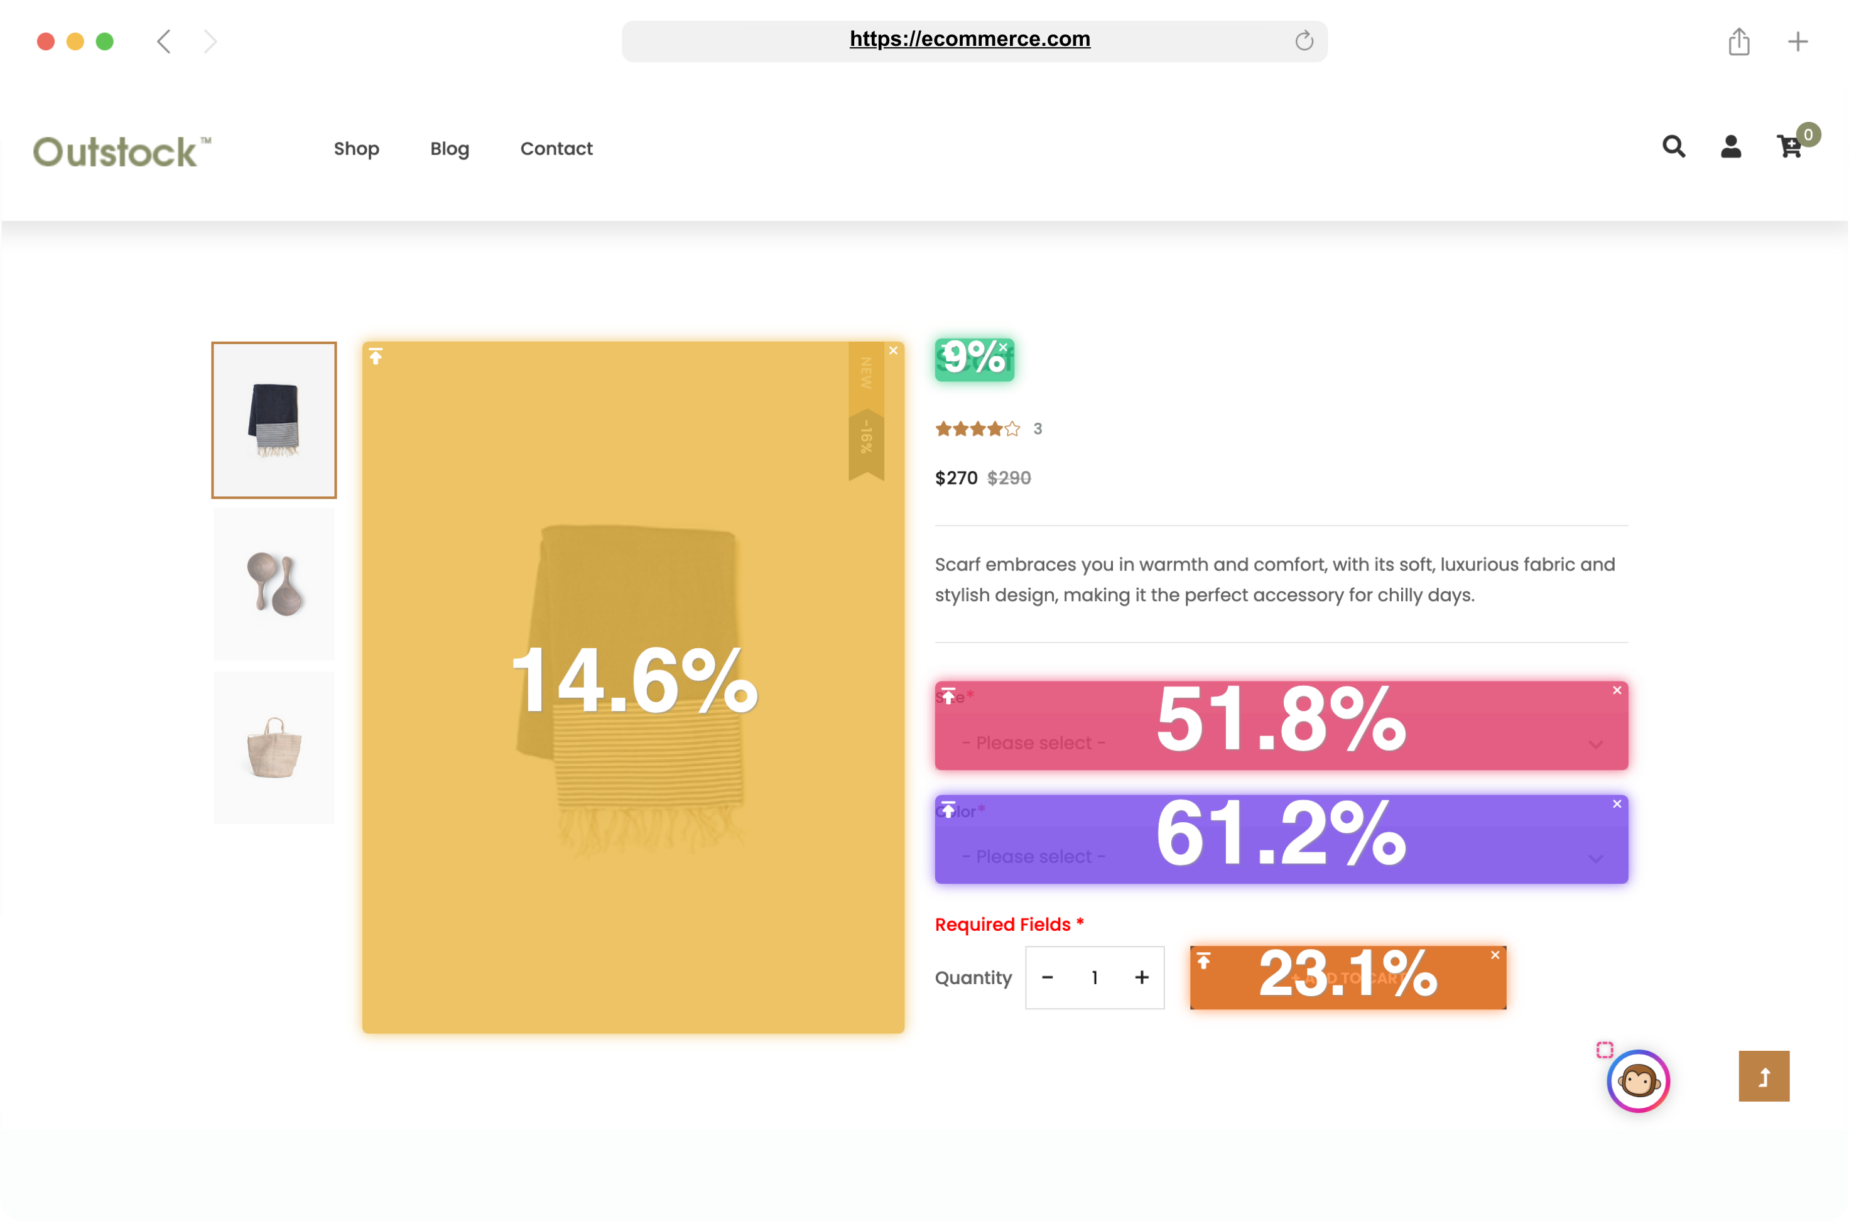This screenshot has width=1849, height=1221.
Task: Click the scroll-to-top arrow button
Action: click(1764, 1076)
